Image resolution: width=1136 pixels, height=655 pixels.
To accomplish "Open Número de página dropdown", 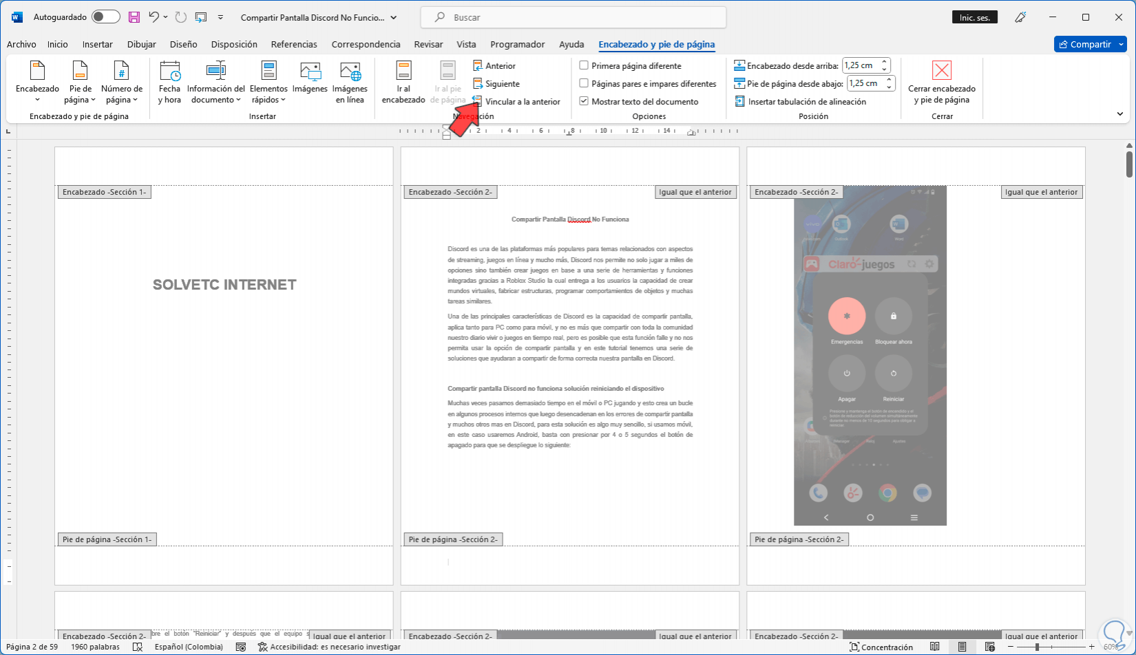I will pos(122,83).
